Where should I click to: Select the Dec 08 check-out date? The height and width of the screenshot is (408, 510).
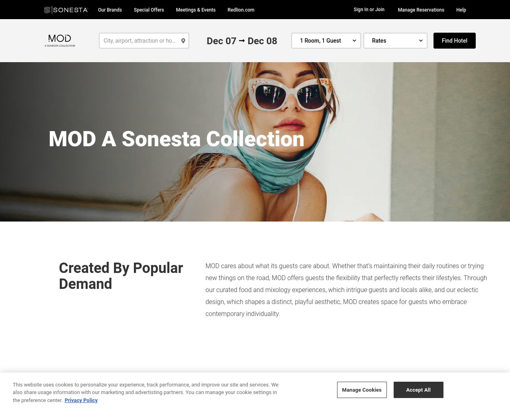262,41
